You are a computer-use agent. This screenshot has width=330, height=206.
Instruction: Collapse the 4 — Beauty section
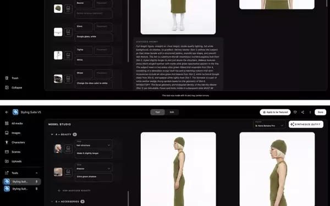tap(52, 135)
